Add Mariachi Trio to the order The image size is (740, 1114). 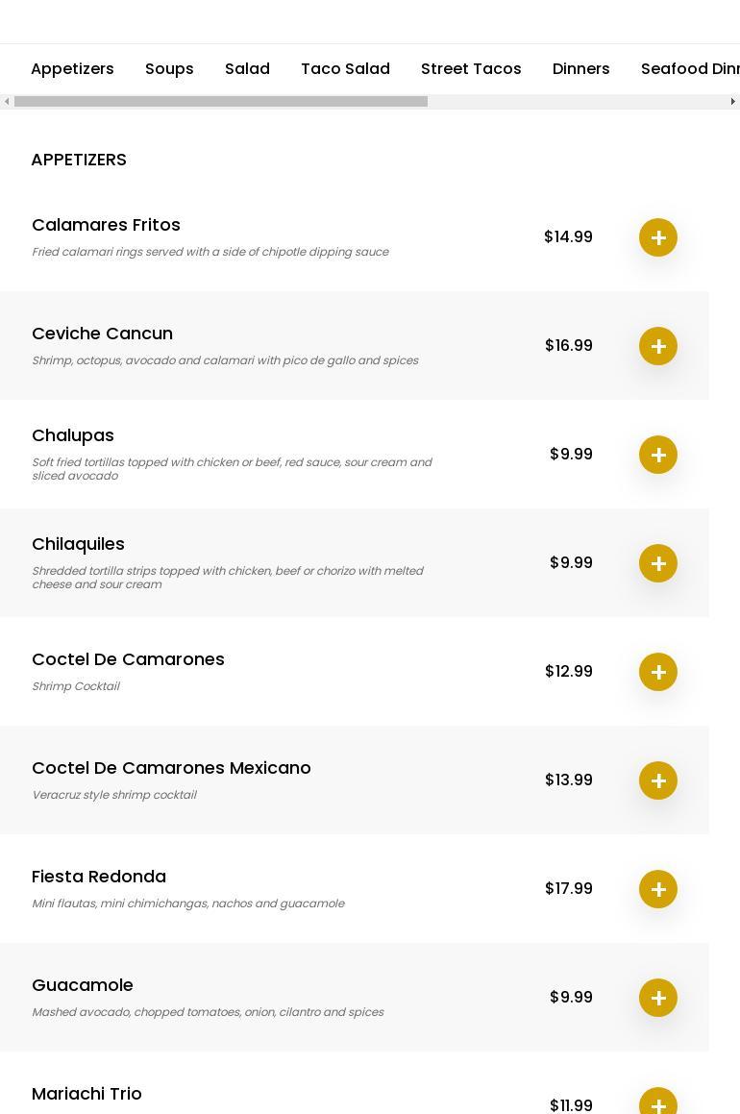[658, 1103]
